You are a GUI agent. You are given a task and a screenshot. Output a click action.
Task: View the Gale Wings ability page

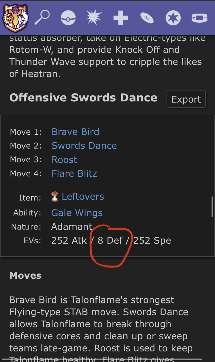77,213
